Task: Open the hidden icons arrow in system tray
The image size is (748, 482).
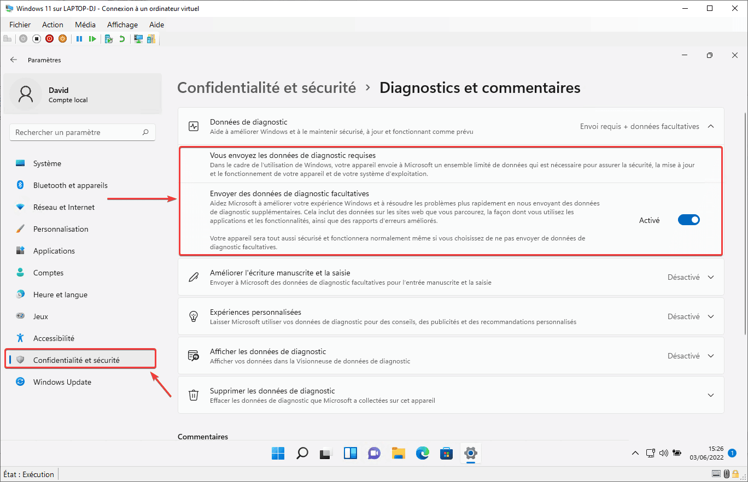Action: click(x=635, y=453)
